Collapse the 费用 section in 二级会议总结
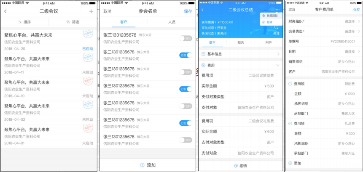 coord(277,65)
